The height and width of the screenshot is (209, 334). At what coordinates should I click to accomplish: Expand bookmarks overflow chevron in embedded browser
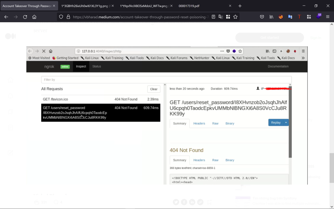click(303, 58)
